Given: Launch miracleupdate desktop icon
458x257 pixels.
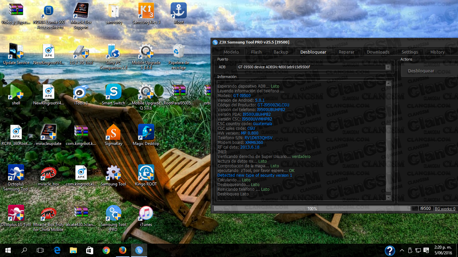Looking at the screenshot, I should pyautogui.click(x=48, y=132).
